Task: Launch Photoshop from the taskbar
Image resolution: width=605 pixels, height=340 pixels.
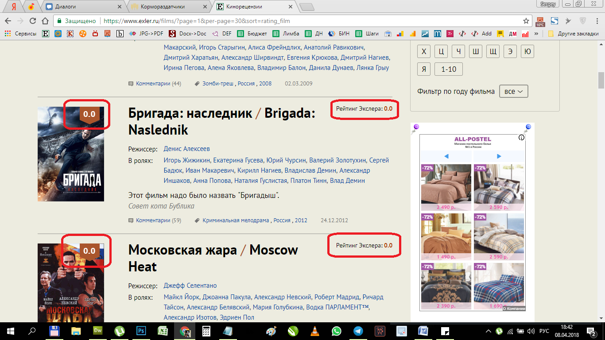Action: click(x=141, y=331)
